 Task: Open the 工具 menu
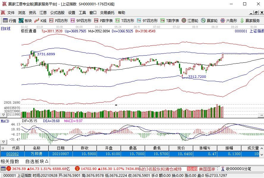[x=82, y=12]
